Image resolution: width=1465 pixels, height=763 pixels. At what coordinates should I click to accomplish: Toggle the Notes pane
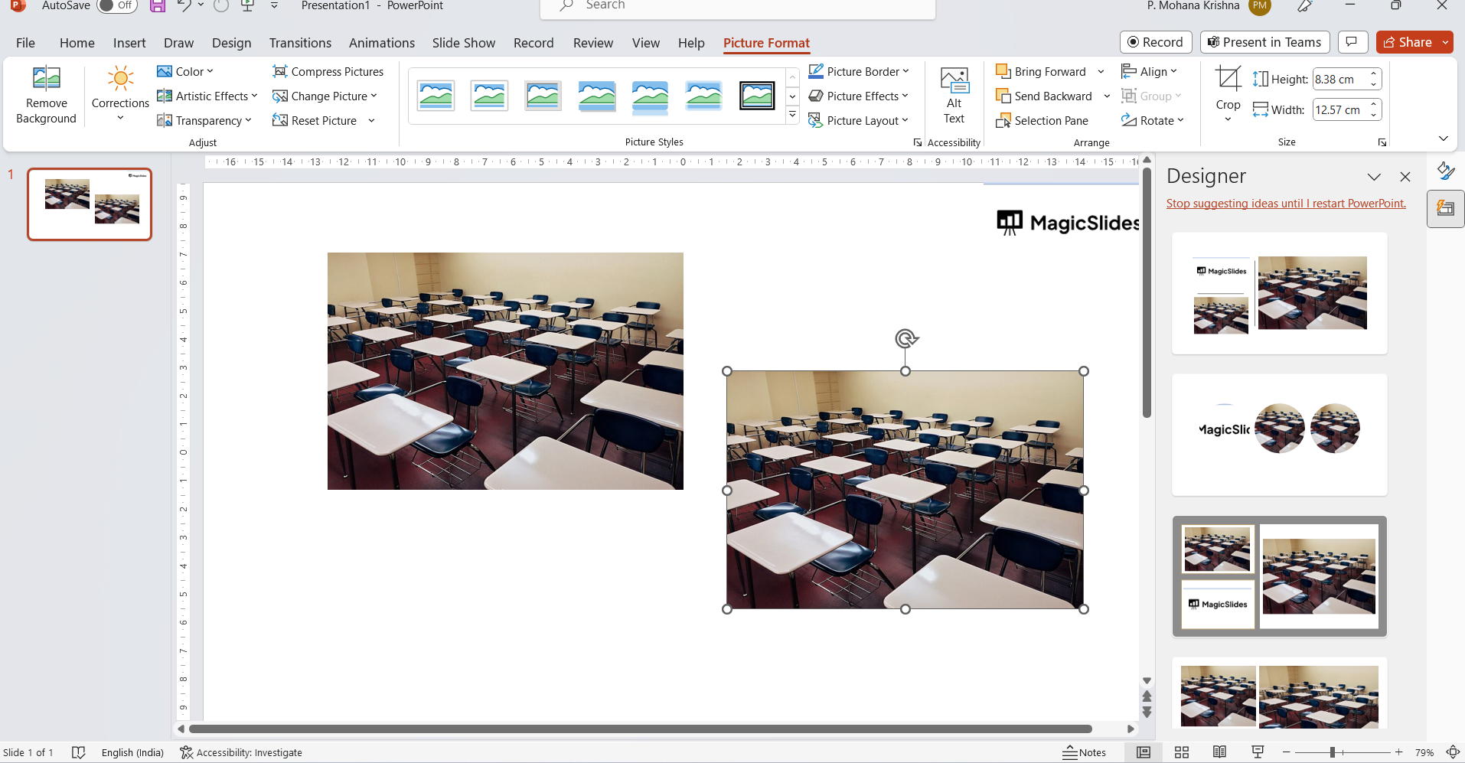click(1085, 752)
